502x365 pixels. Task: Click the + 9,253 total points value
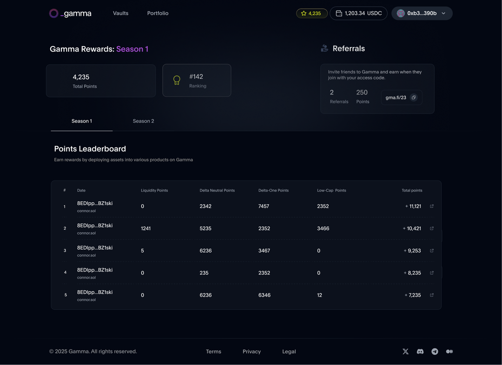(412, 251)
